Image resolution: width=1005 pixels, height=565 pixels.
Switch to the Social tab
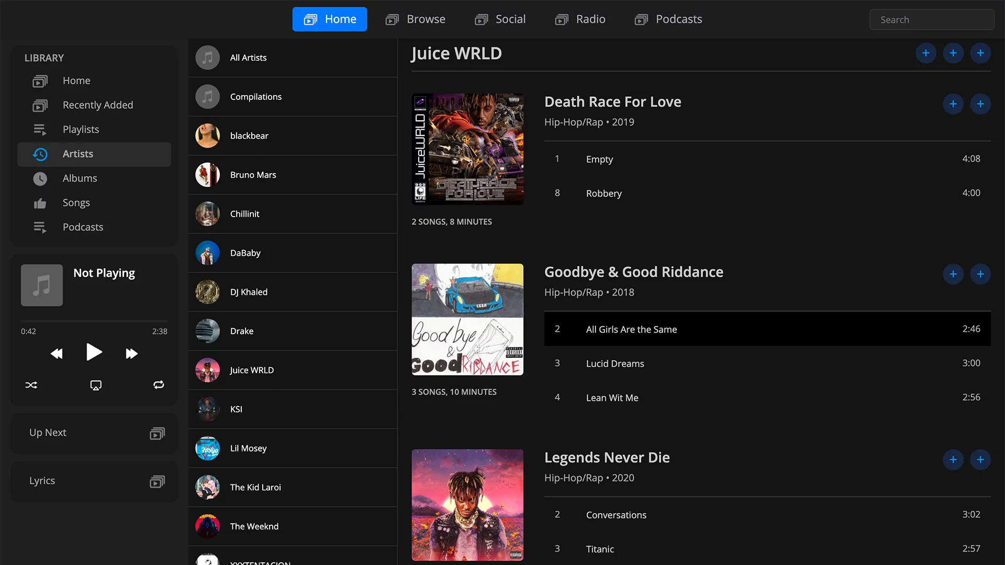[x=500, y=19]
